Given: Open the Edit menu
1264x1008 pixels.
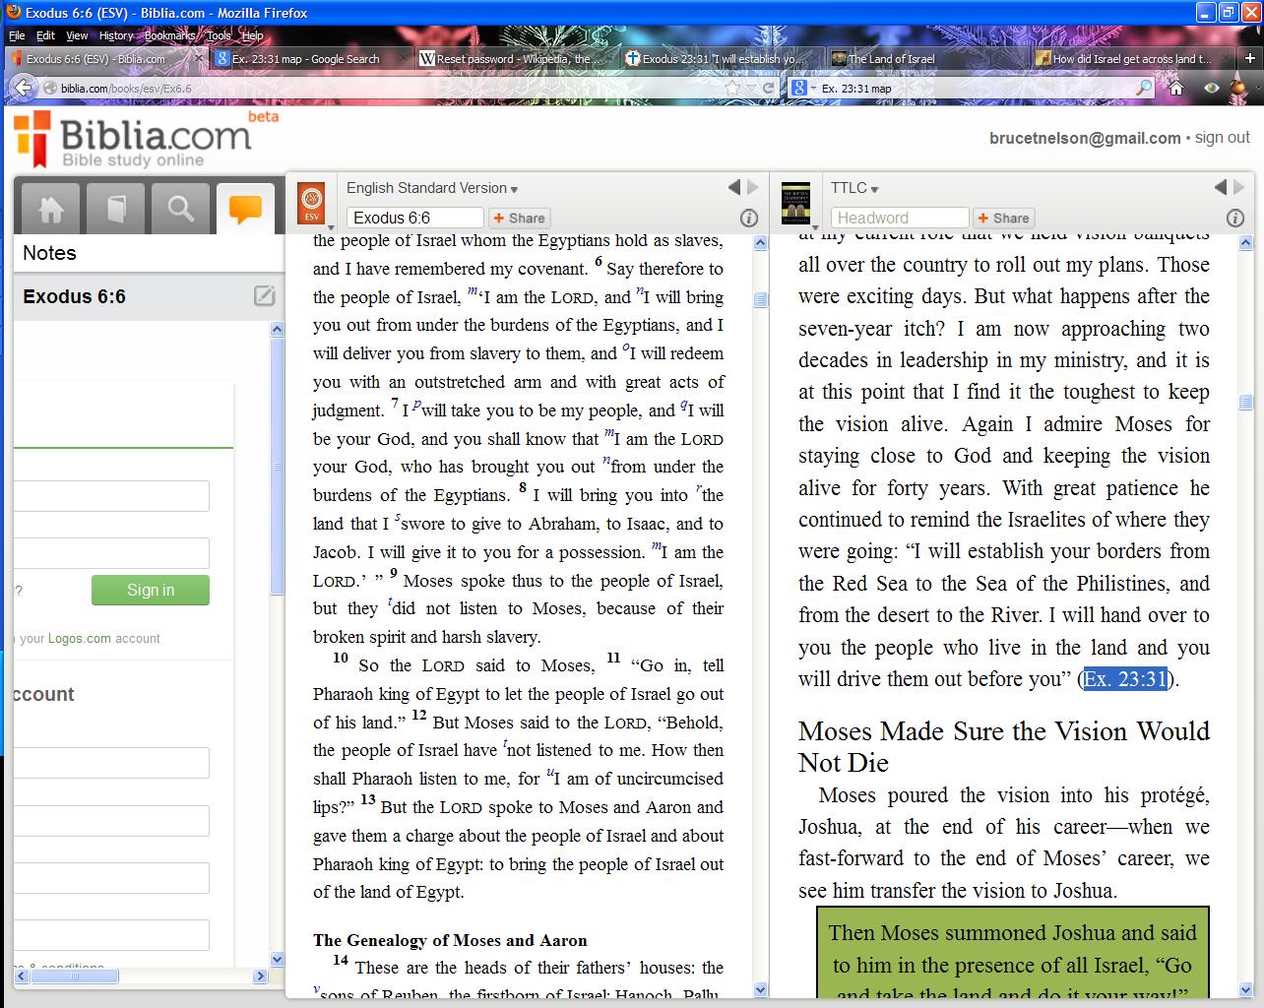Looking at the screenshot, I should tap(45, 35).
